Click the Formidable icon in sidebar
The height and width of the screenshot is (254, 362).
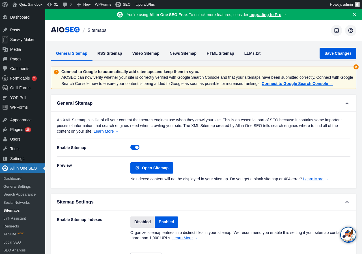tap(5, 78)
